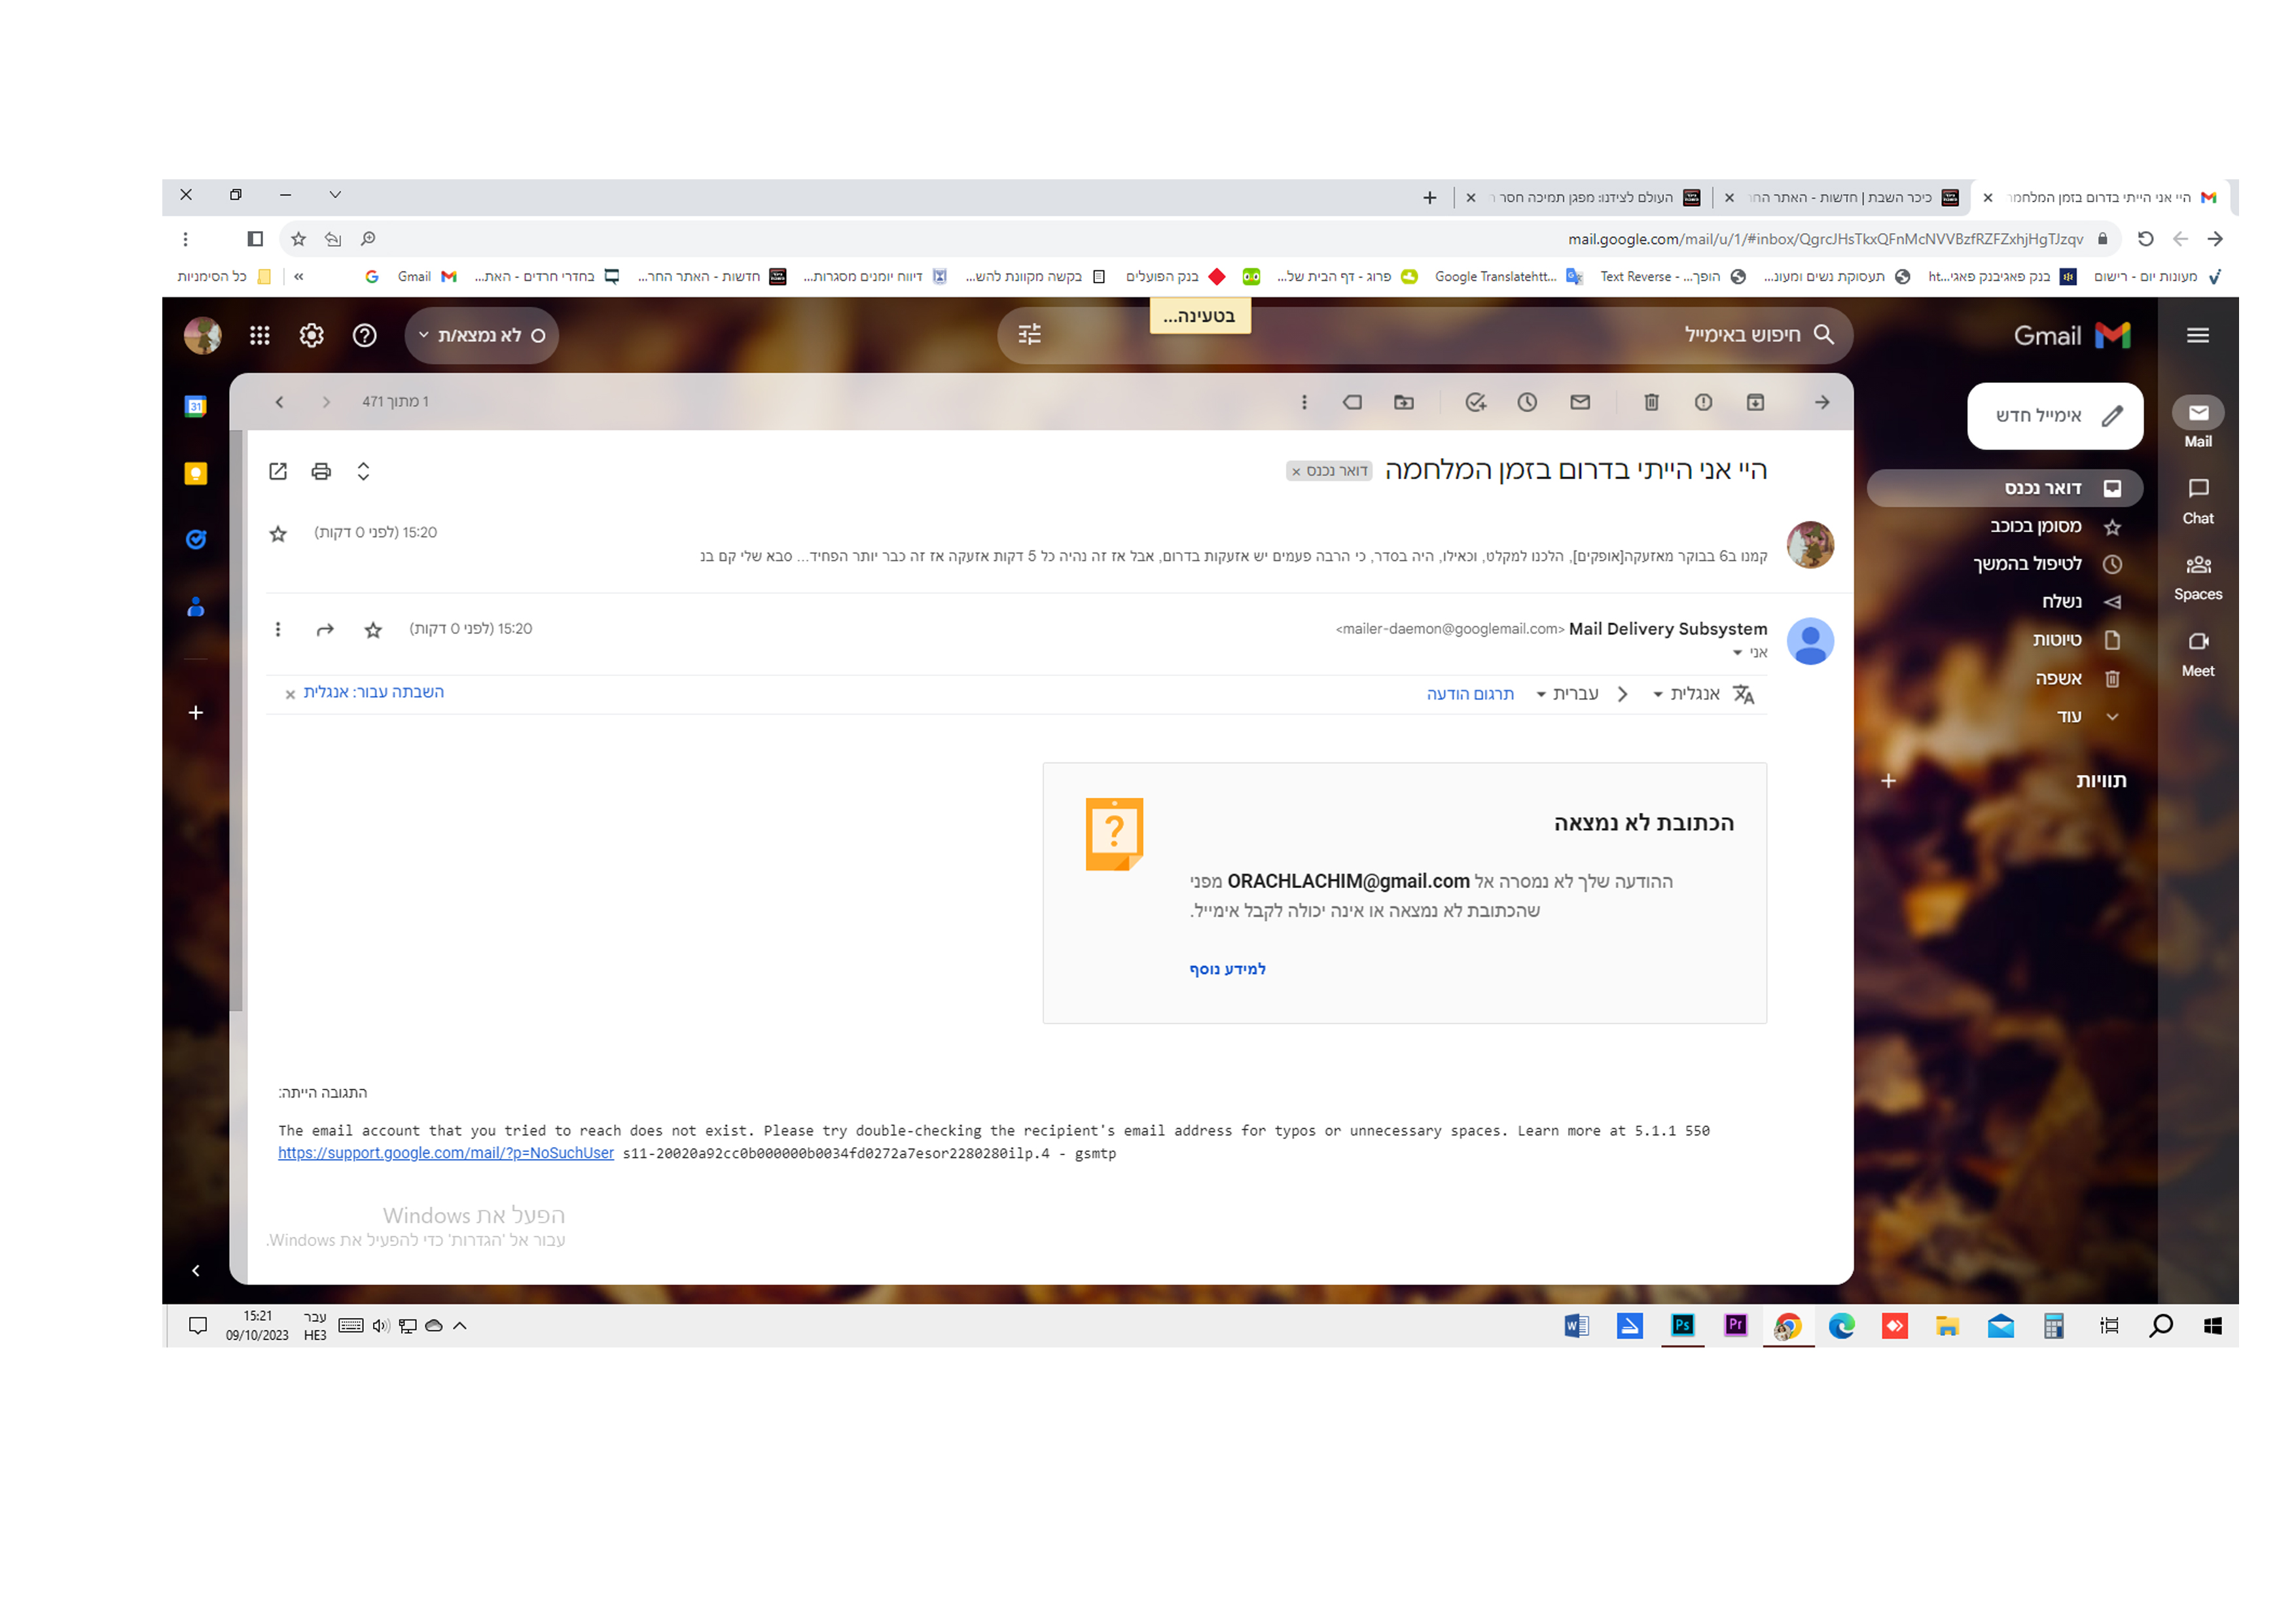The height and width of the screenshot is (1623, 2296).
Task: Open the נשלח folder
Action: point(2061,601)
